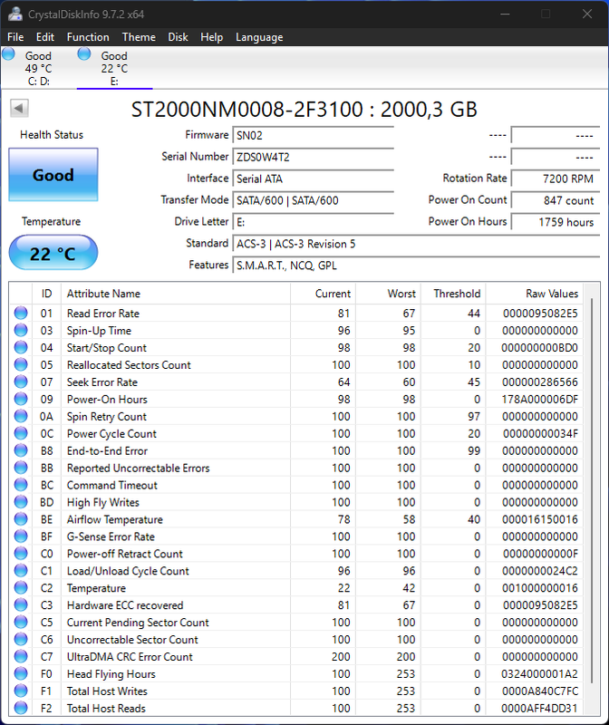Click the Interface Serial ATA field
609x725 pixels.
coord(313,179)
